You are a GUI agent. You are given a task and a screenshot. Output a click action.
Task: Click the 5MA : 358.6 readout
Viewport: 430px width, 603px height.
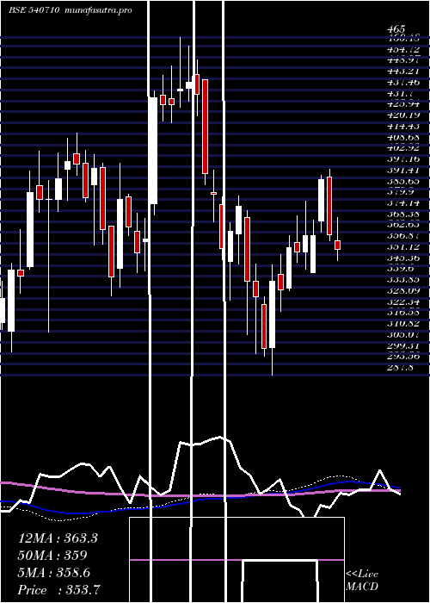54,573
